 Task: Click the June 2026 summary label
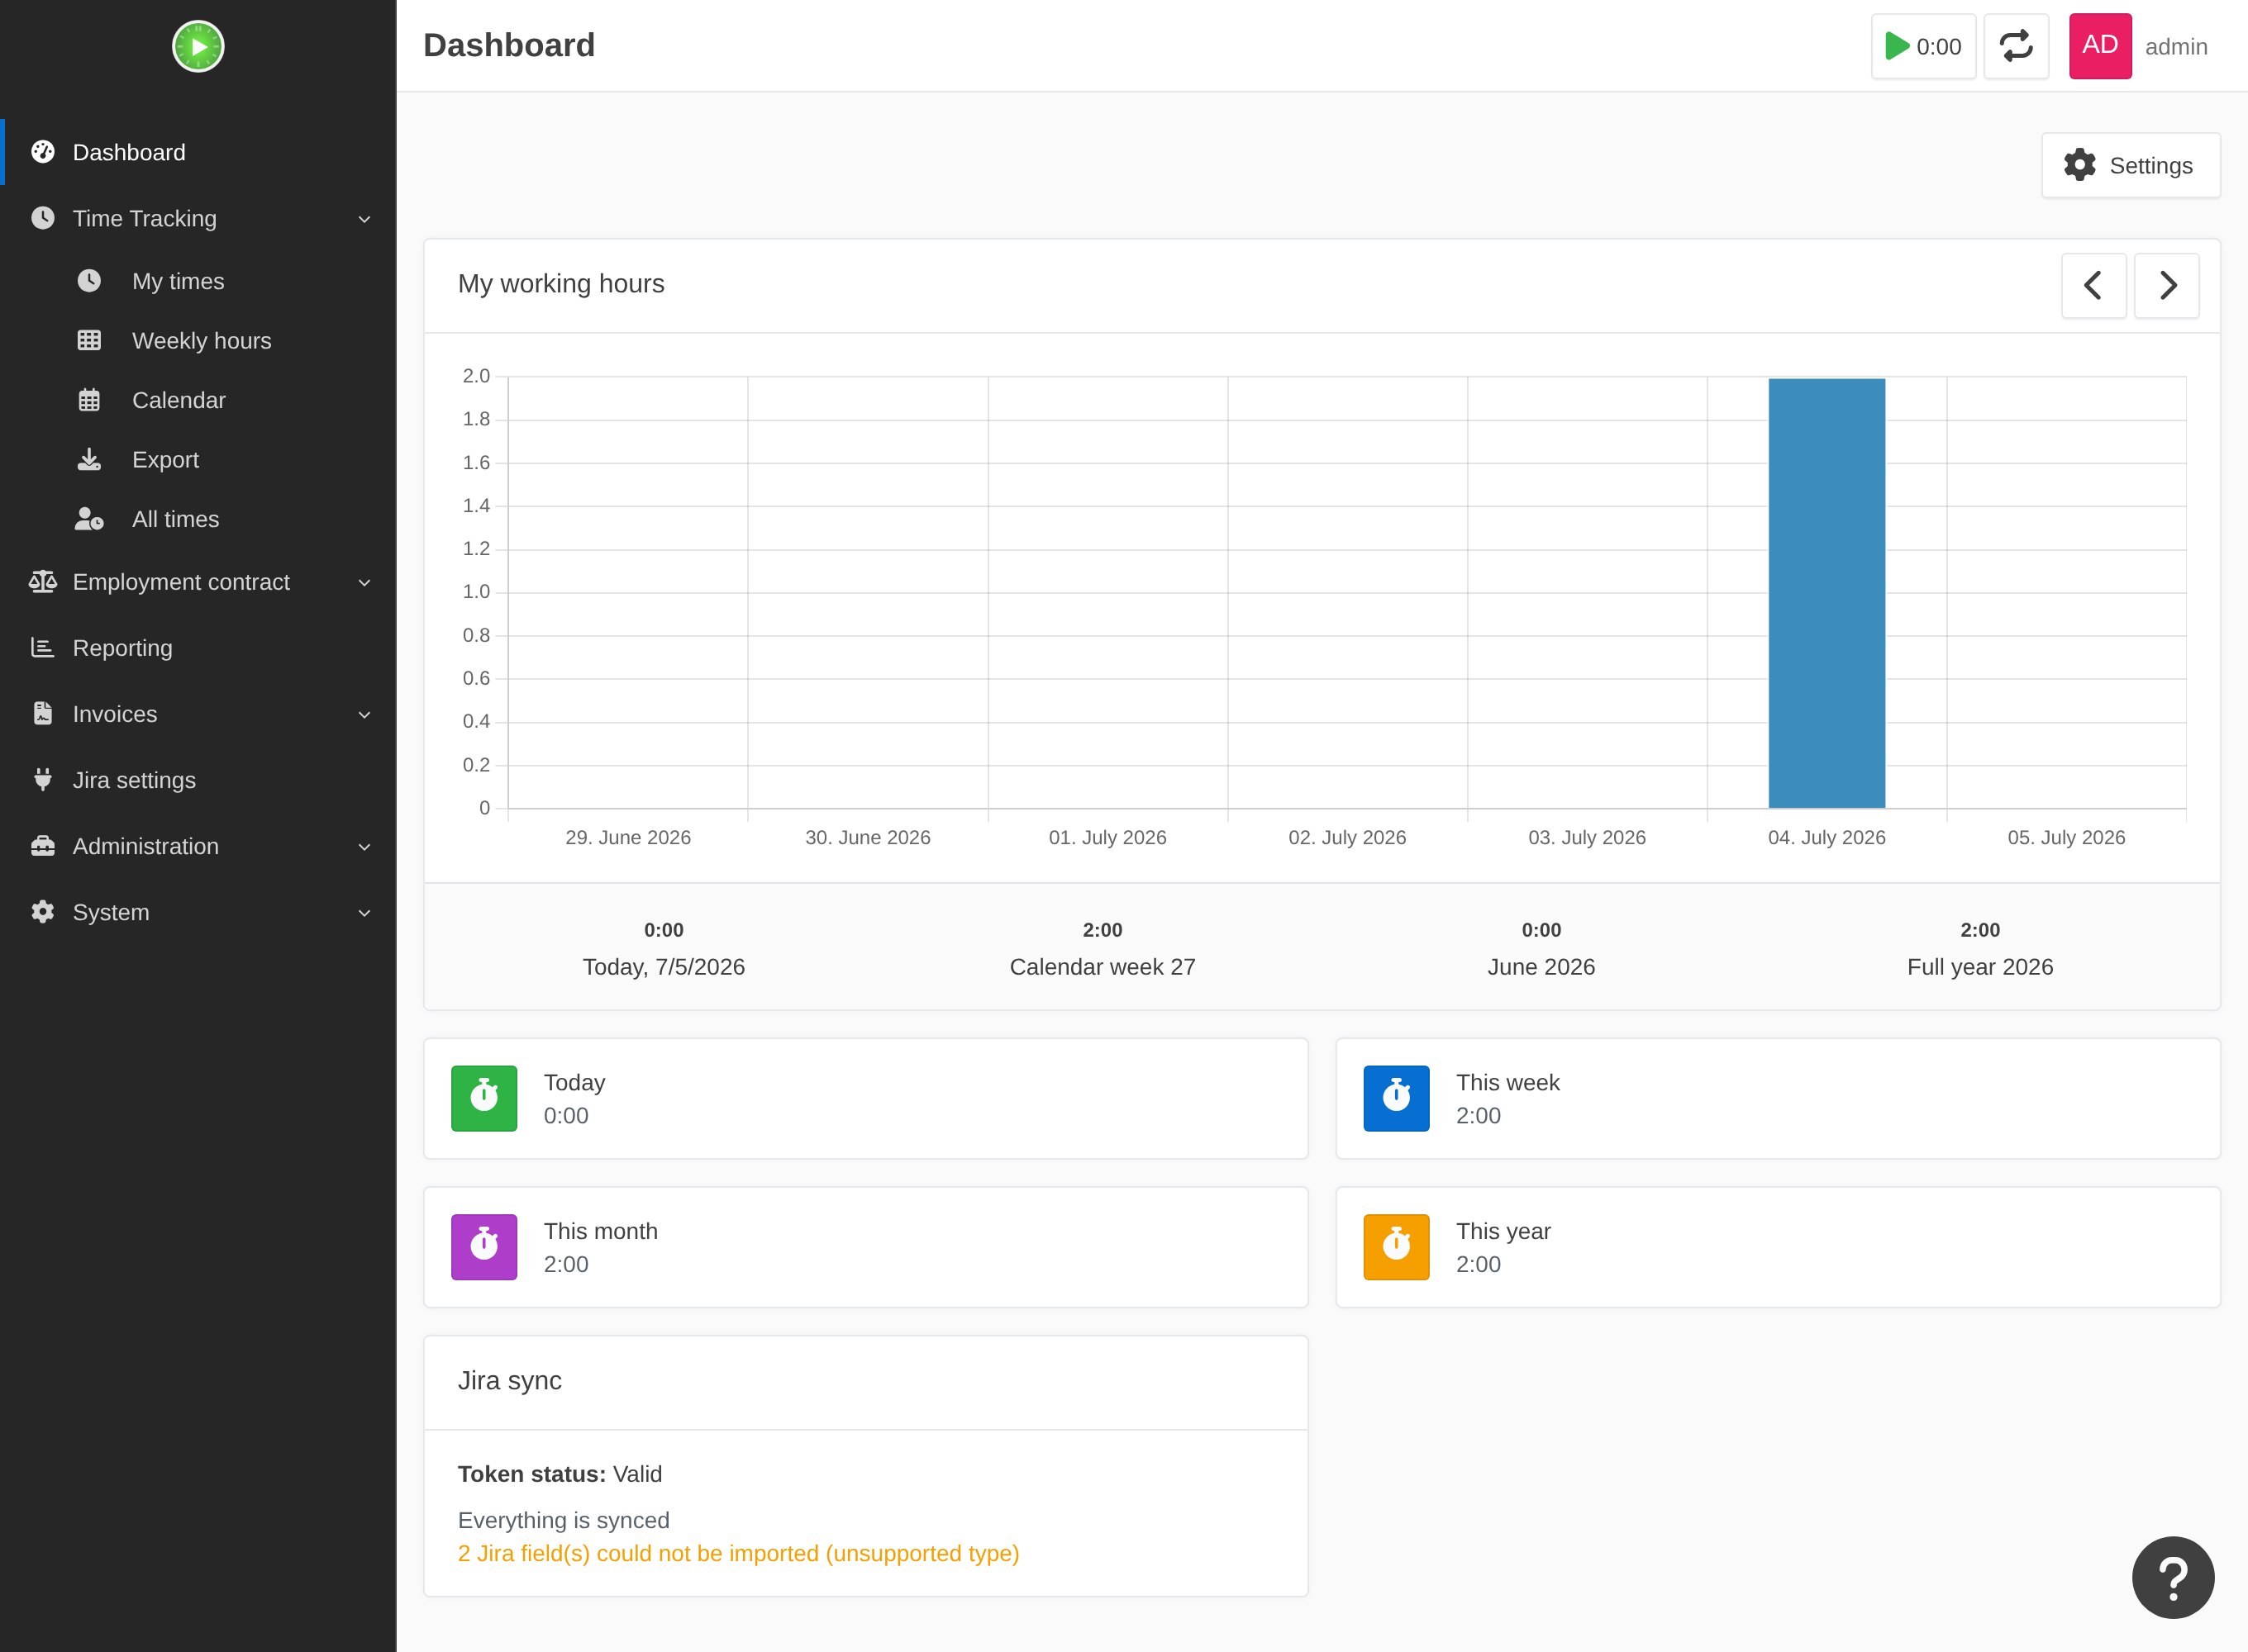click(x=1541, y=966)
